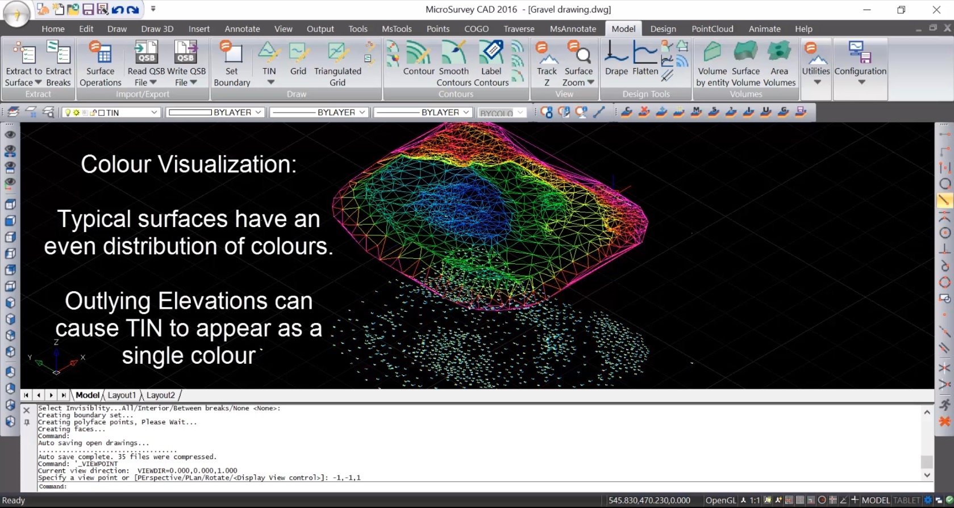Click command window scroll down arrow

click(x=927, y=475)
